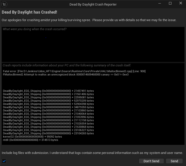186x166 pixels.
Task: Click the stack line + 23104265 bytes
Action: pos(48,133)
